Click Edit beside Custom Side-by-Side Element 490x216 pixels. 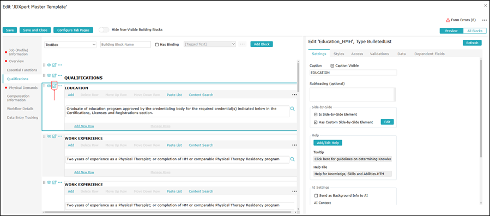point(387,122)
